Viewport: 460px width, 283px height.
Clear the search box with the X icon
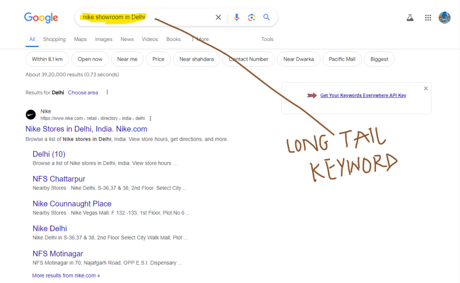click(x=218, y=18)
